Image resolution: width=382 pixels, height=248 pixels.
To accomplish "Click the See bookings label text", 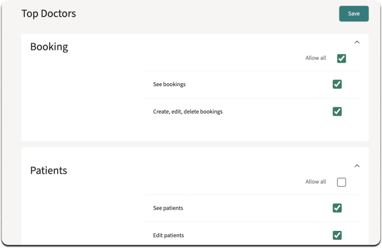I will (169, 84).
